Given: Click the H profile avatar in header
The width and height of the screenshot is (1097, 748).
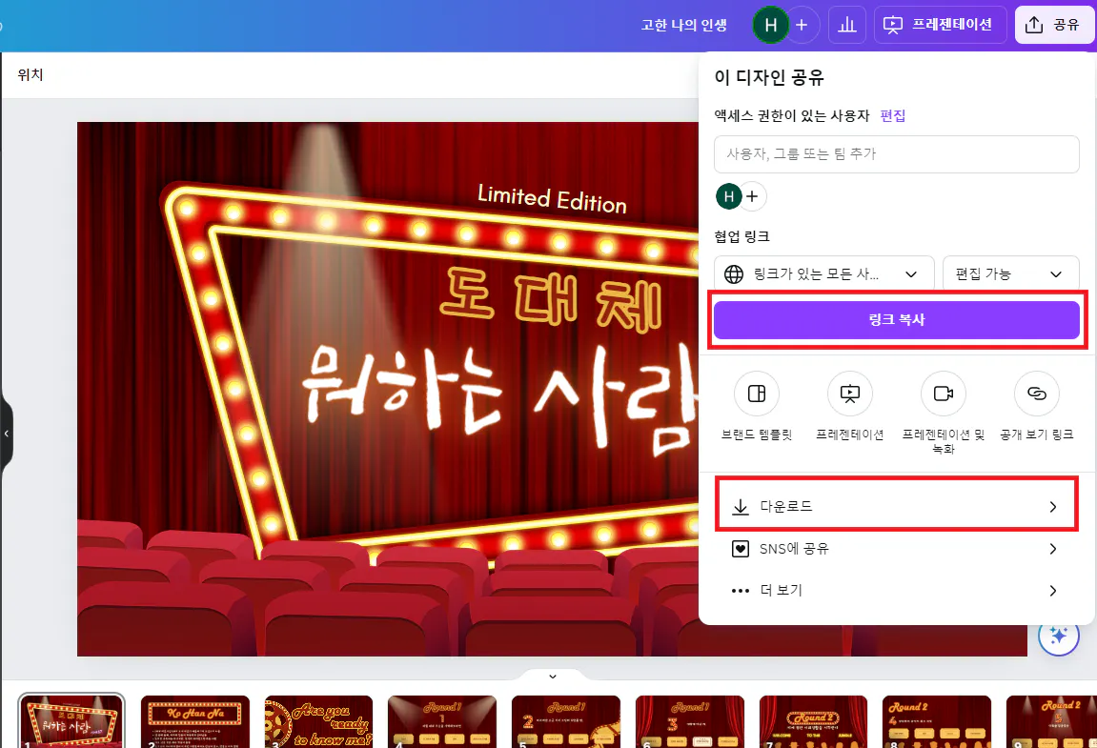Looking at the screenshot, I should (770, 25).
